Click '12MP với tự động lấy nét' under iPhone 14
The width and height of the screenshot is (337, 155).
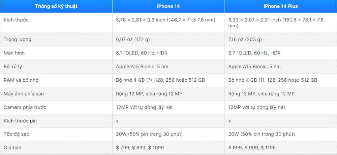click(145, 107)
